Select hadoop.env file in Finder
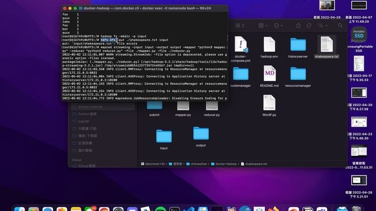This screenshot has height=211, width=376. tap(269, 47)
